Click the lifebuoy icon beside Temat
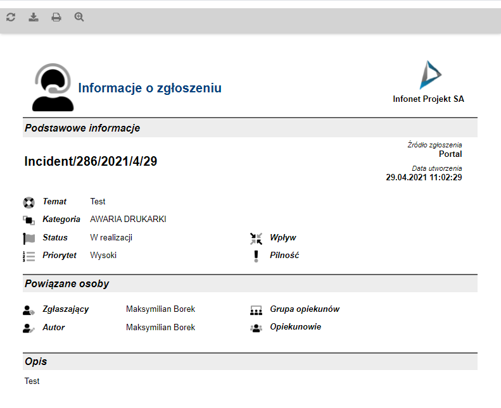Screen dimensions: 501x408 (x=29, y=202)
